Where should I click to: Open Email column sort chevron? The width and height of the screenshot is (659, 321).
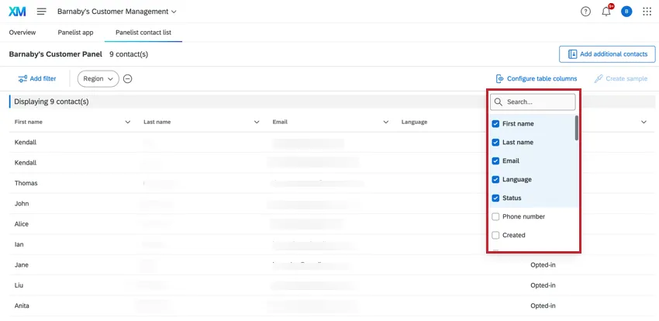386,122
